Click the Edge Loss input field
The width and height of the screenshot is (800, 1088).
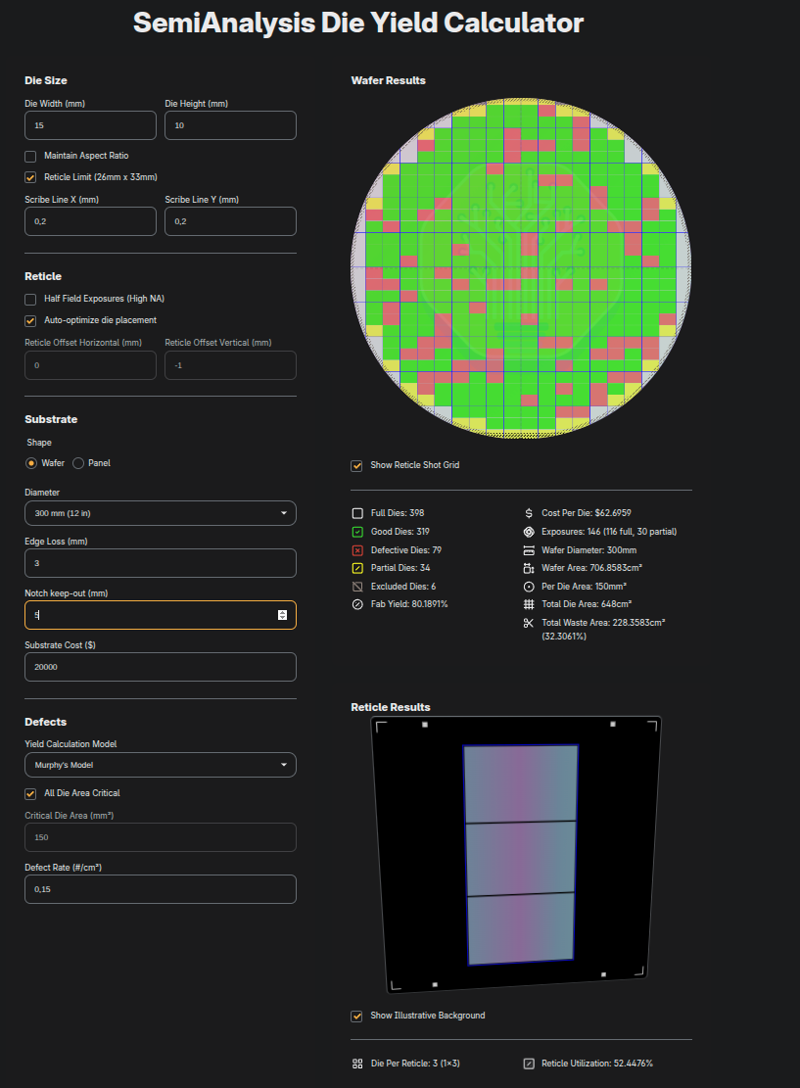coord(161,563)
